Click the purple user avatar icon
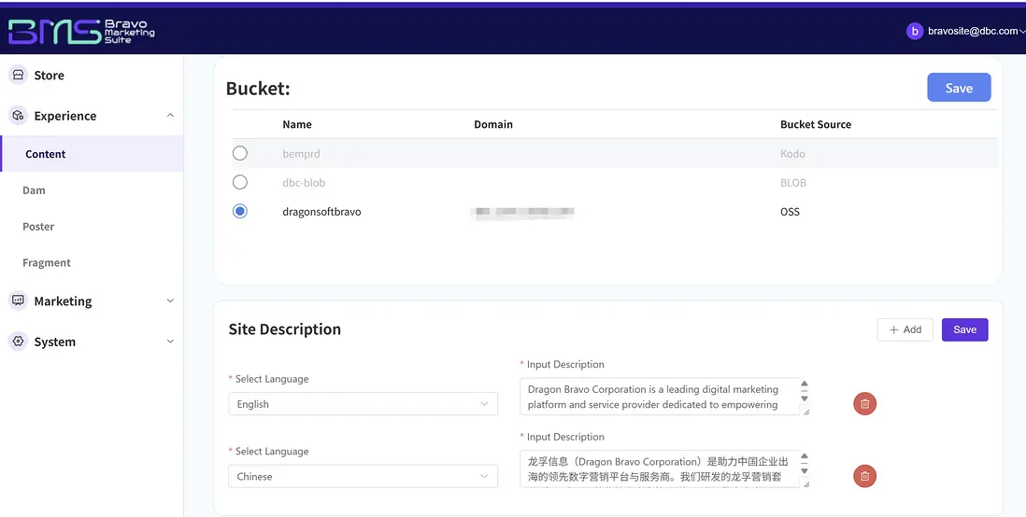Image resolution: width=1026 pixels, height=517 pixels. [915, 31]
